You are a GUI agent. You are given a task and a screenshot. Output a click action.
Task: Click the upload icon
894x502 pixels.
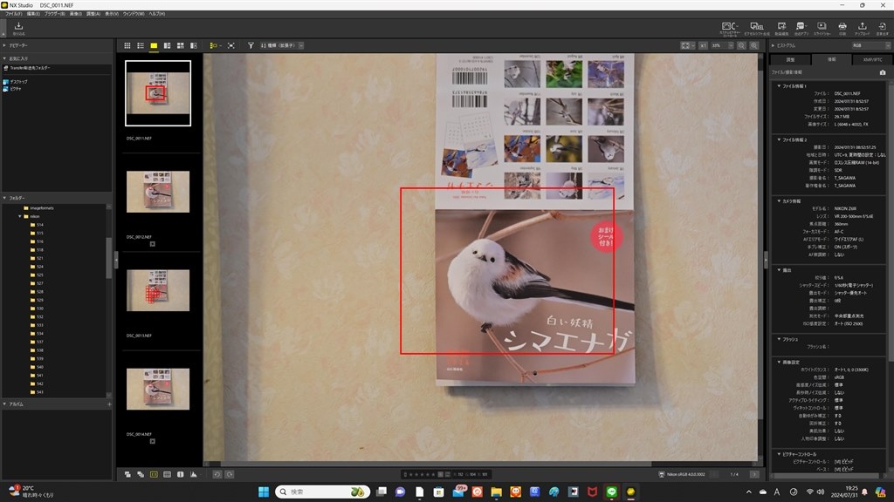click(x=862, y=29)
